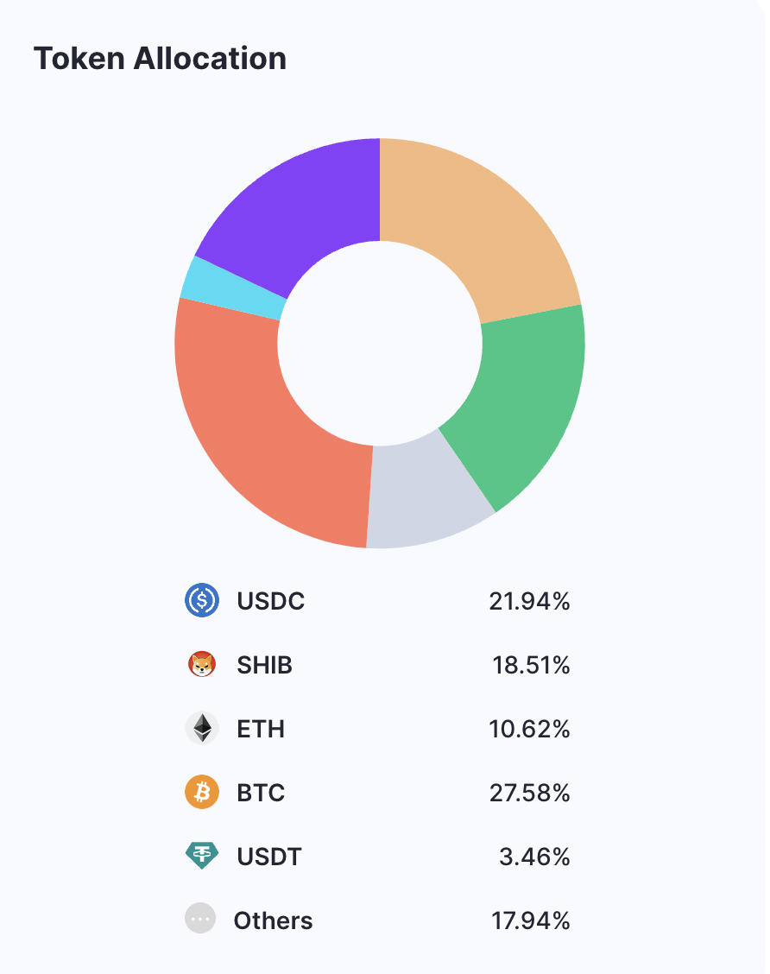Click the SHIB token label
Screen dimensions: 770x974
(x=264, y=666)
